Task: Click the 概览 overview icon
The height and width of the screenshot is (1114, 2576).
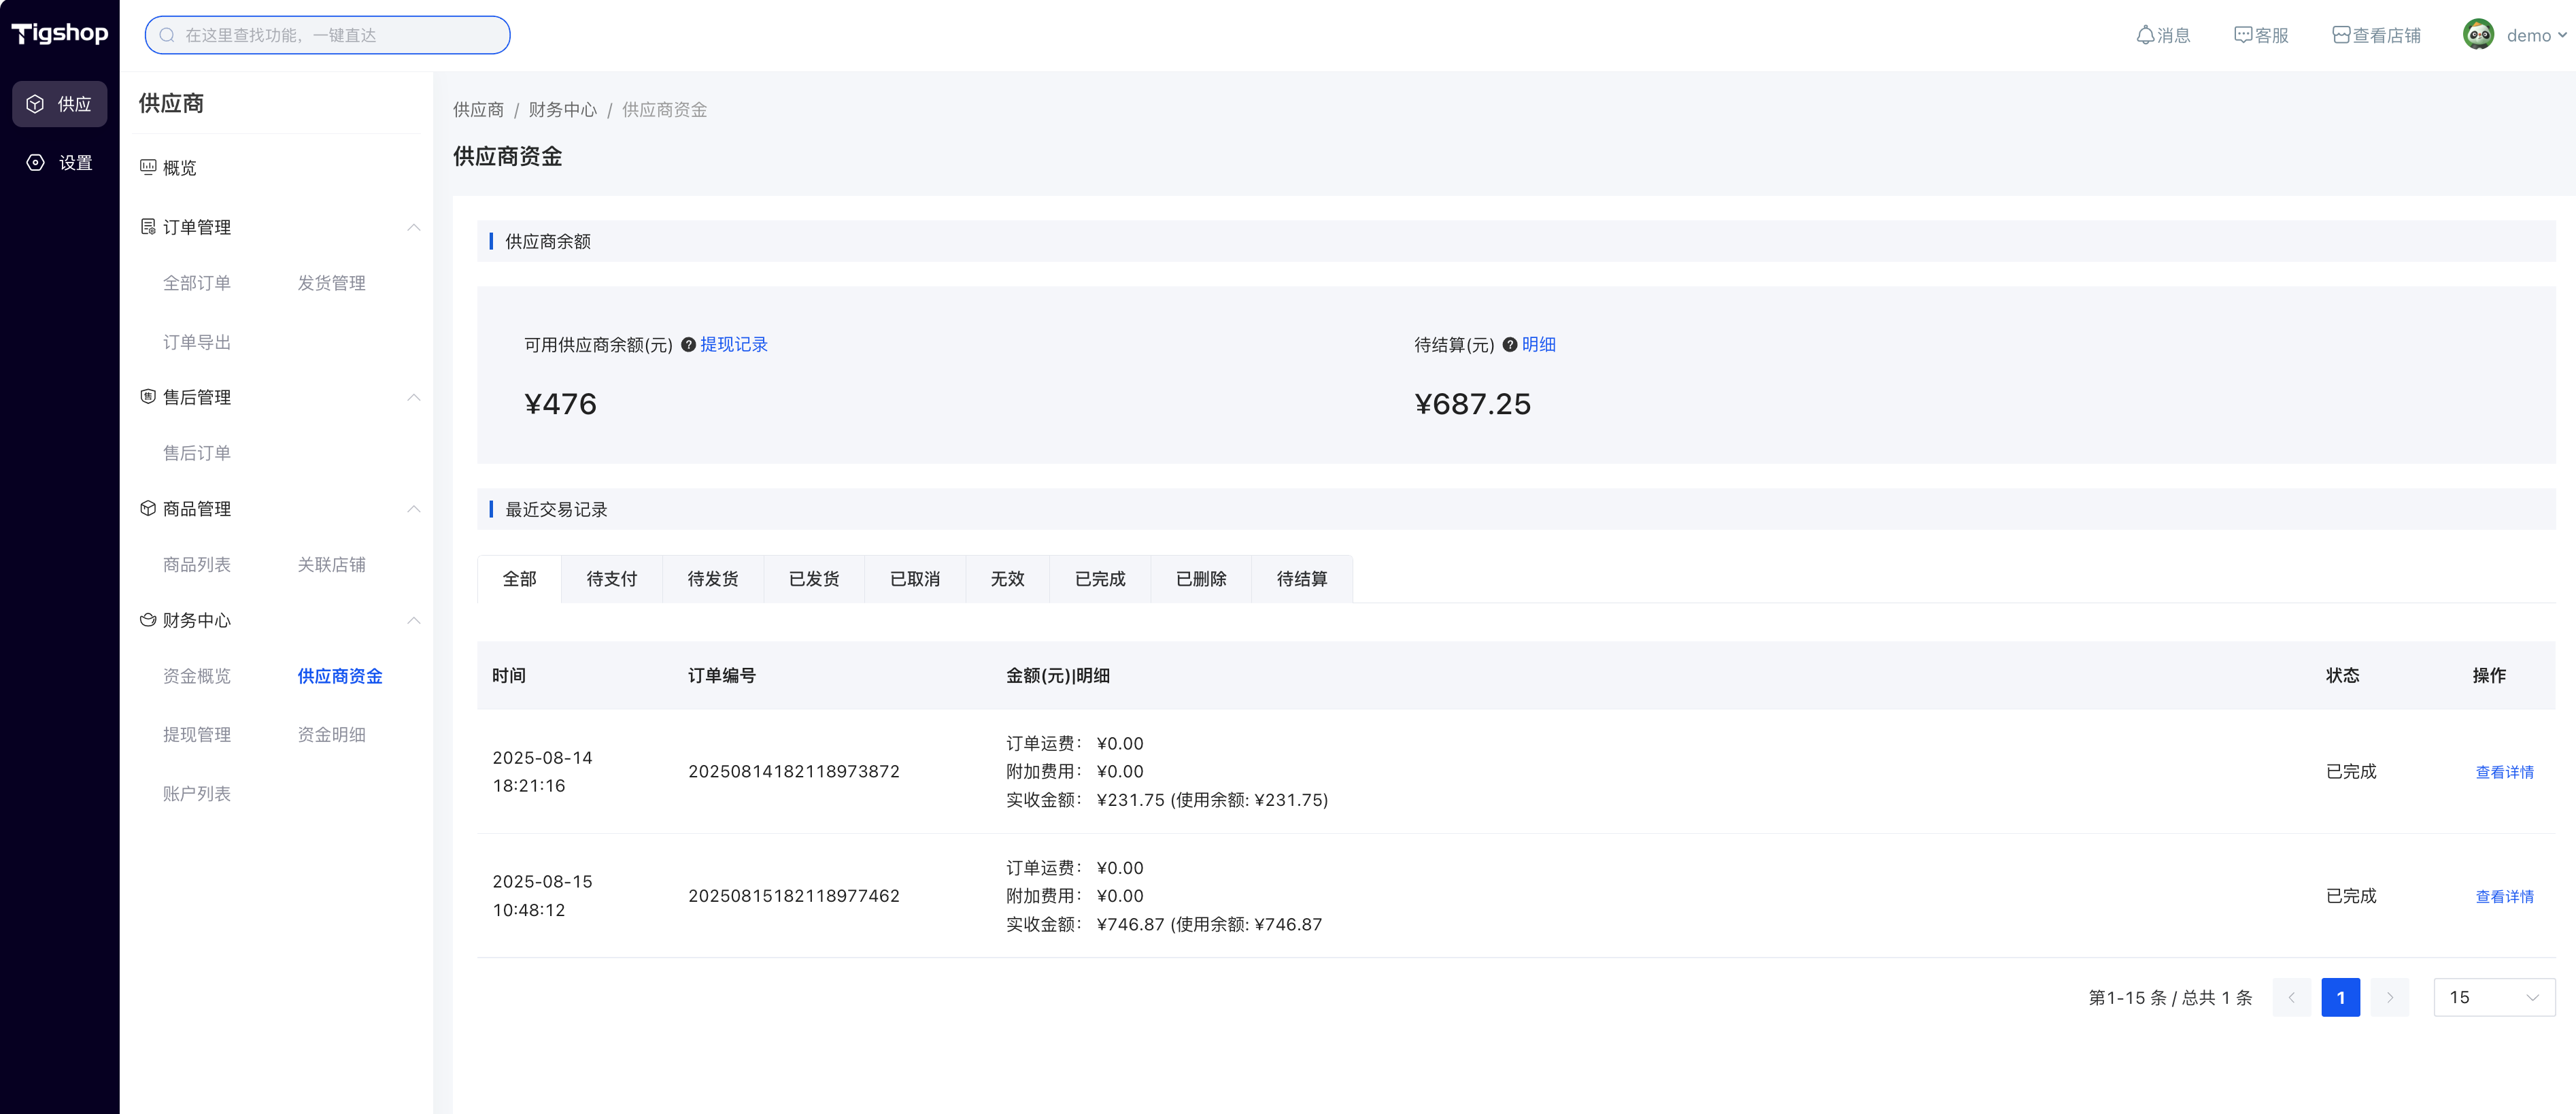Action: coord(148,167)
